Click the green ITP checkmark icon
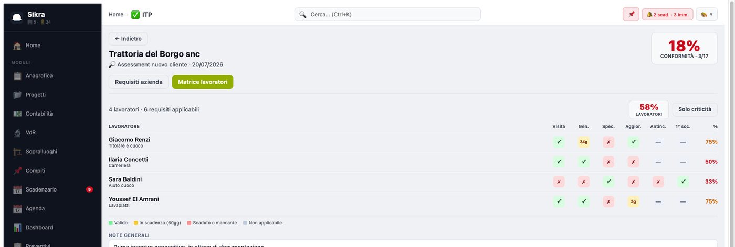The height and width of the screenshot is (247, 735). pos(135,15)
